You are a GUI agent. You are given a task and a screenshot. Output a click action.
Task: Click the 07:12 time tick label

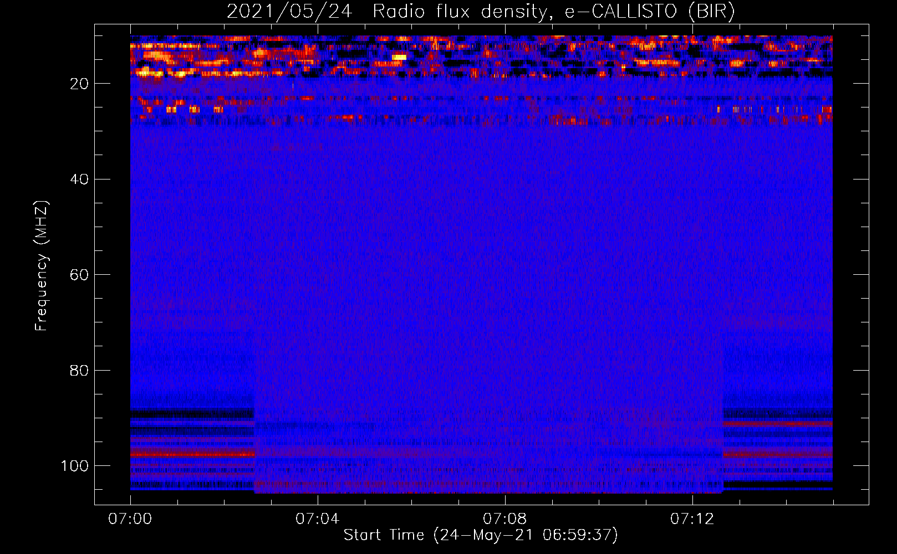point(692,519)
